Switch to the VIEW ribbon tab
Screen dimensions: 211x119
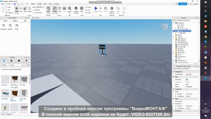click(x=50, y=4)
